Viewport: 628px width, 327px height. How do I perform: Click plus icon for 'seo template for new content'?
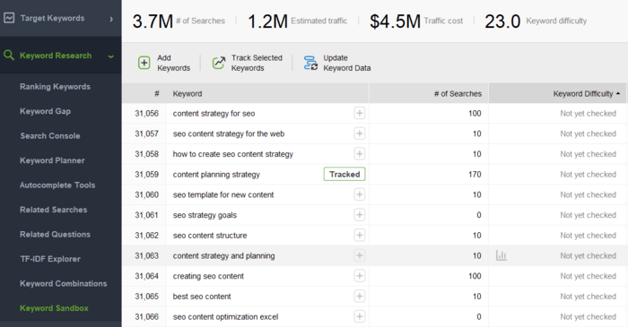[x=359, y=194]
